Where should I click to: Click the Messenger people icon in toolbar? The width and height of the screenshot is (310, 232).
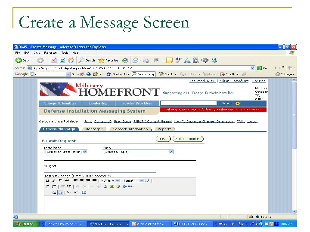coord(214,61)
